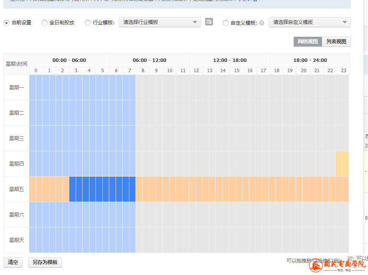Click the yellow 星期四 cell at hour 23
The image size is (368, 275).
point(342,164)
